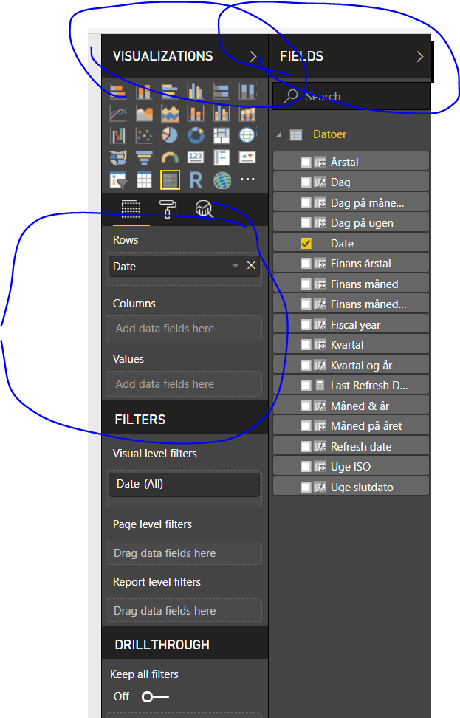Add a funnel visual
This screenshot has width=460, height=718.
coord(144,158)
